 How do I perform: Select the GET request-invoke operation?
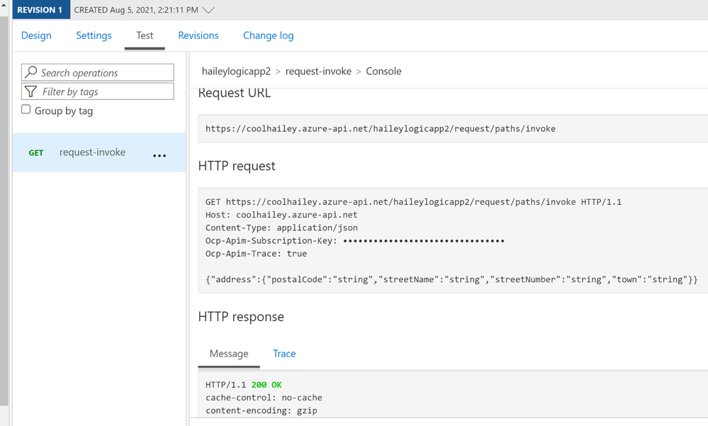[x=92, y=152]
